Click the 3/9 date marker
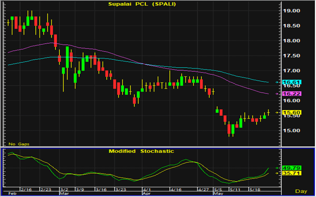Screen dimensions: 316x197 point(80,189)
